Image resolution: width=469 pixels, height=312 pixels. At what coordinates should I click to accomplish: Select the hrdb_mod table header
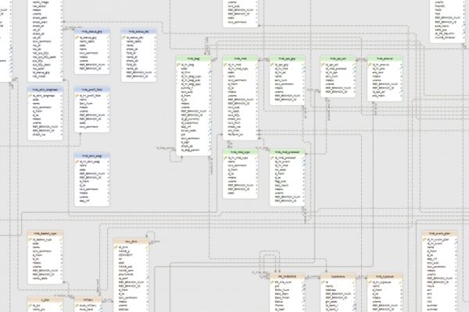[240, 58]
